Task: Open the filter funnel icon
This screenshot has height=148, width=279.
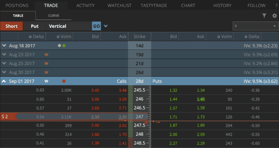Action: (264, 16)
